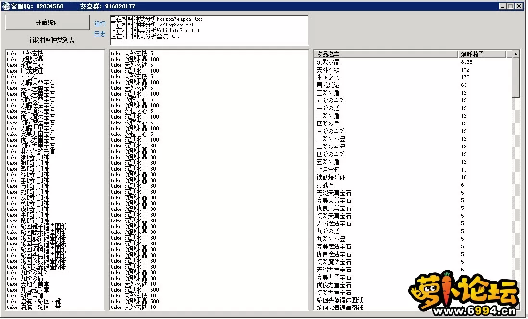Select 'take 启航·轮回·靴' in left list

point(34,302)
